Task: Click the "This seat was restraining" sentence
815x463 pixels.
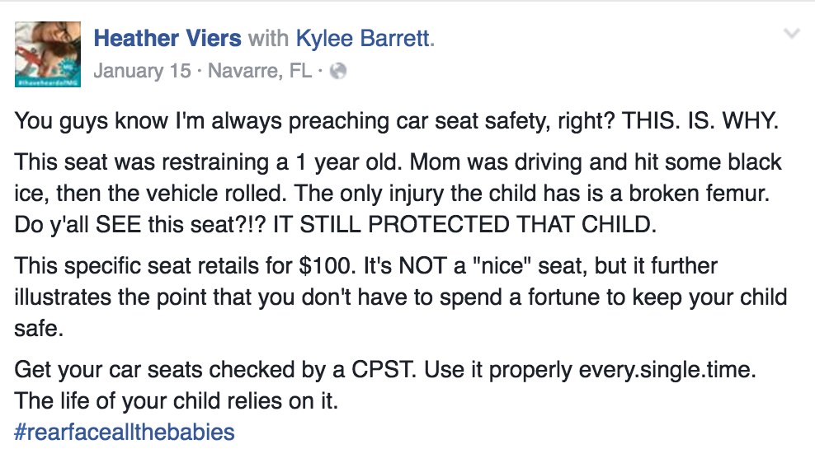Action: click(x=160, y=161)
